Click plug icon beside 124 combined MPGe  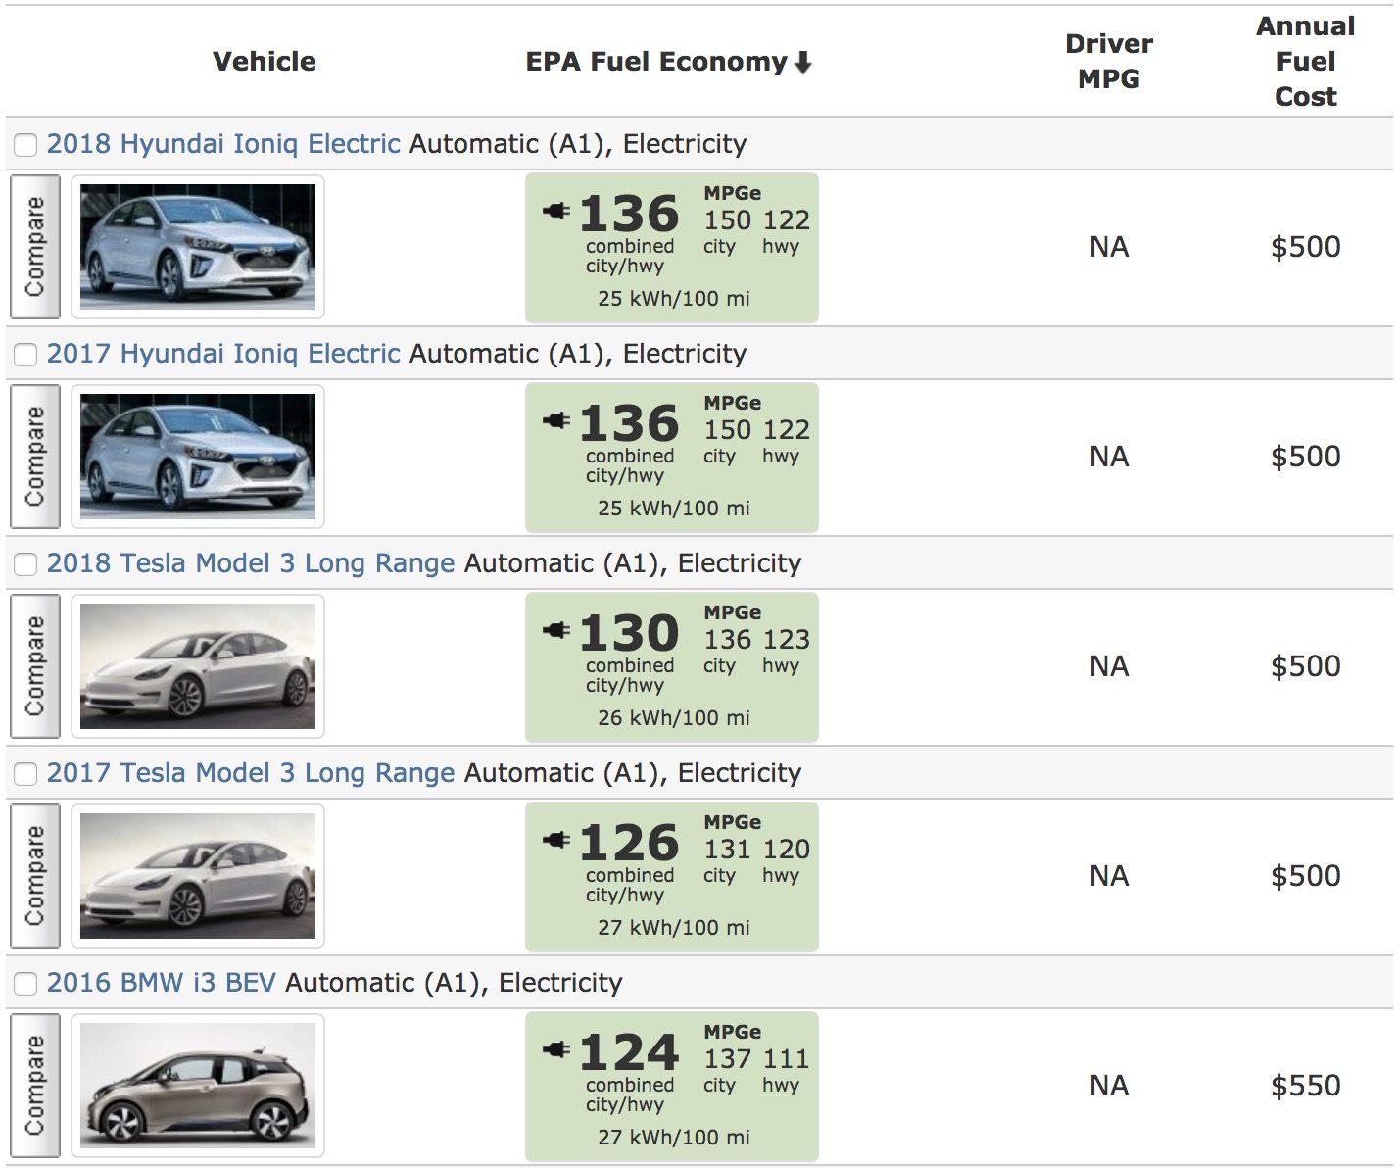(556, 1049)
